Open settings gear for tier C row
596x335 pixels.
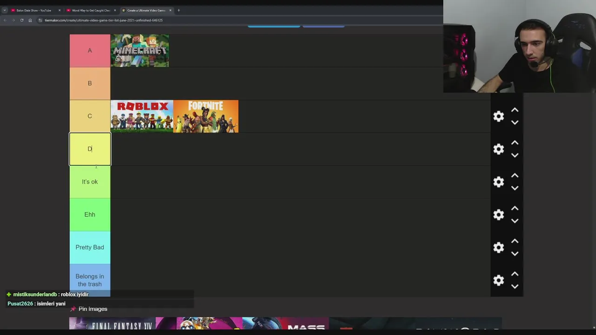click(x=499, y=116)
